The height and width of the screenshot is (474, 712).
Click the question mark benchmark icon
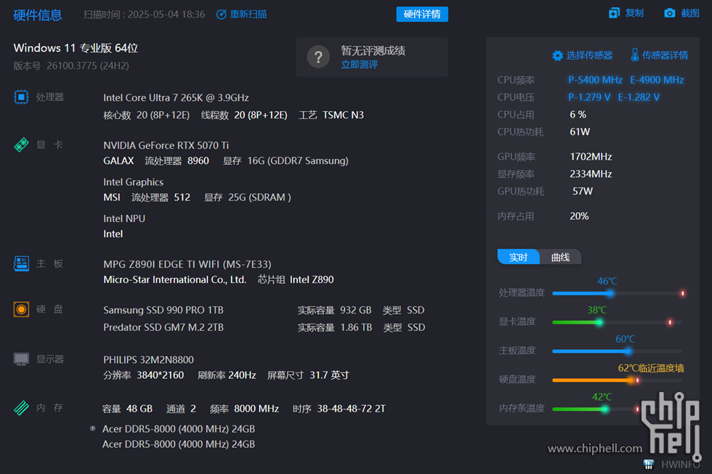pos(318,57)
